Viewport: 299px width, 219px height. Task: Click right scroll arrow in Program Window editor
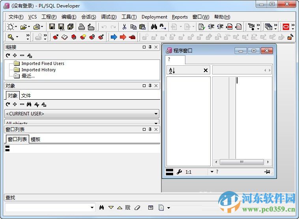coord(268,162)
